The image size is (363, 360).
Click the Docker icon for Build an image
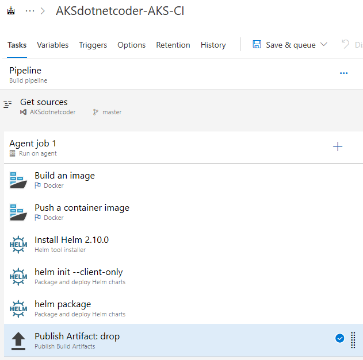[x=18, y=180]
